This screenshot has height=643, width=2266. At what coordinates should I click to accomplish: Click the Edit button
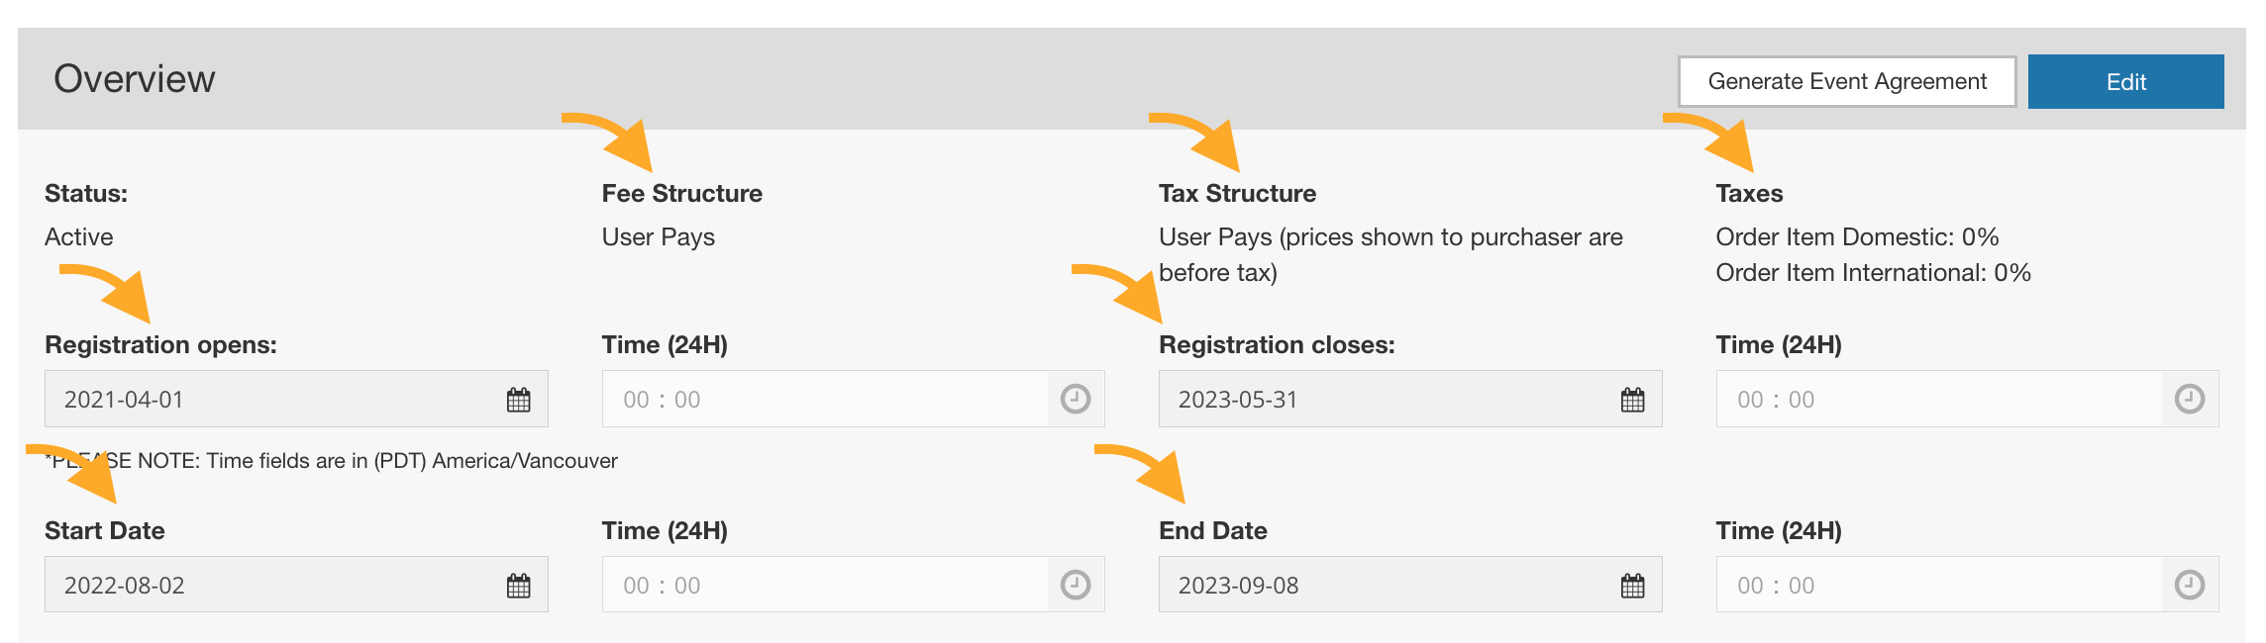[2125, 81]
